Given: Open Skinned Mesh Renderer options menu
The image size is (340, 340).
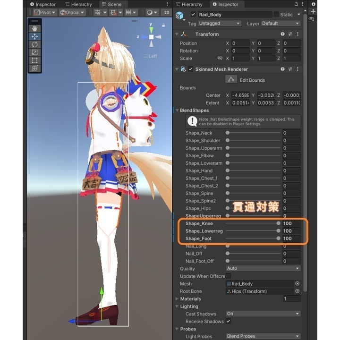Looking at the screenshot, I should pyautogui.click(x=297, y=69).
